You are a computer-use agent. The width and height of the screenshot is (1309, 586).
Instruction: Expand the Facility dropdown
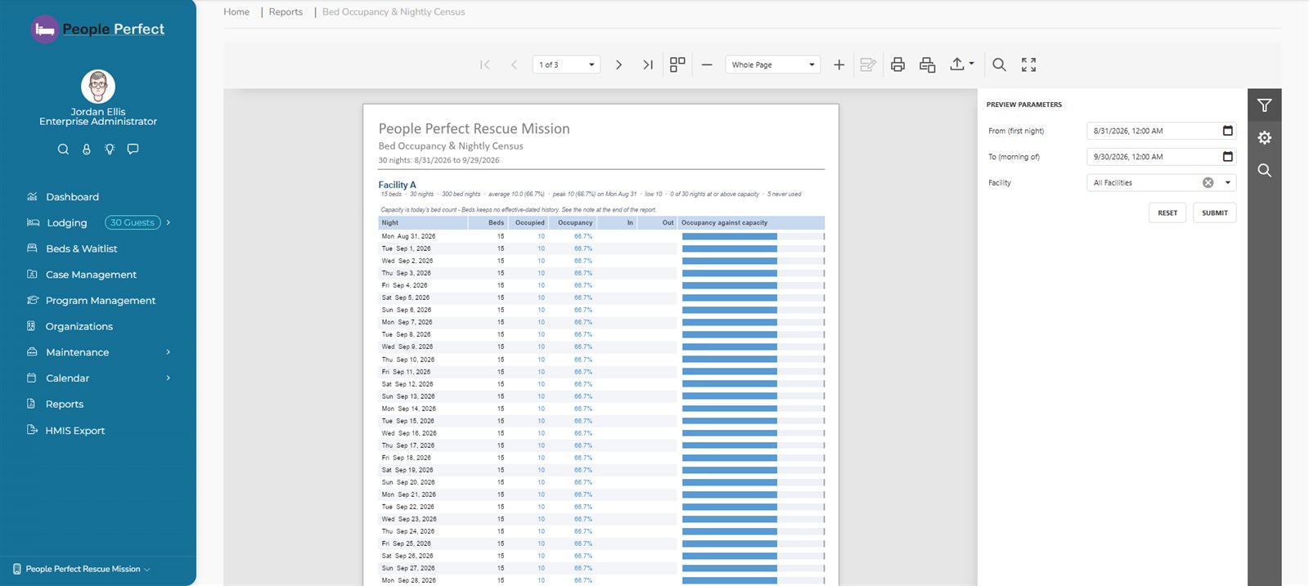tap(1227, 183)
